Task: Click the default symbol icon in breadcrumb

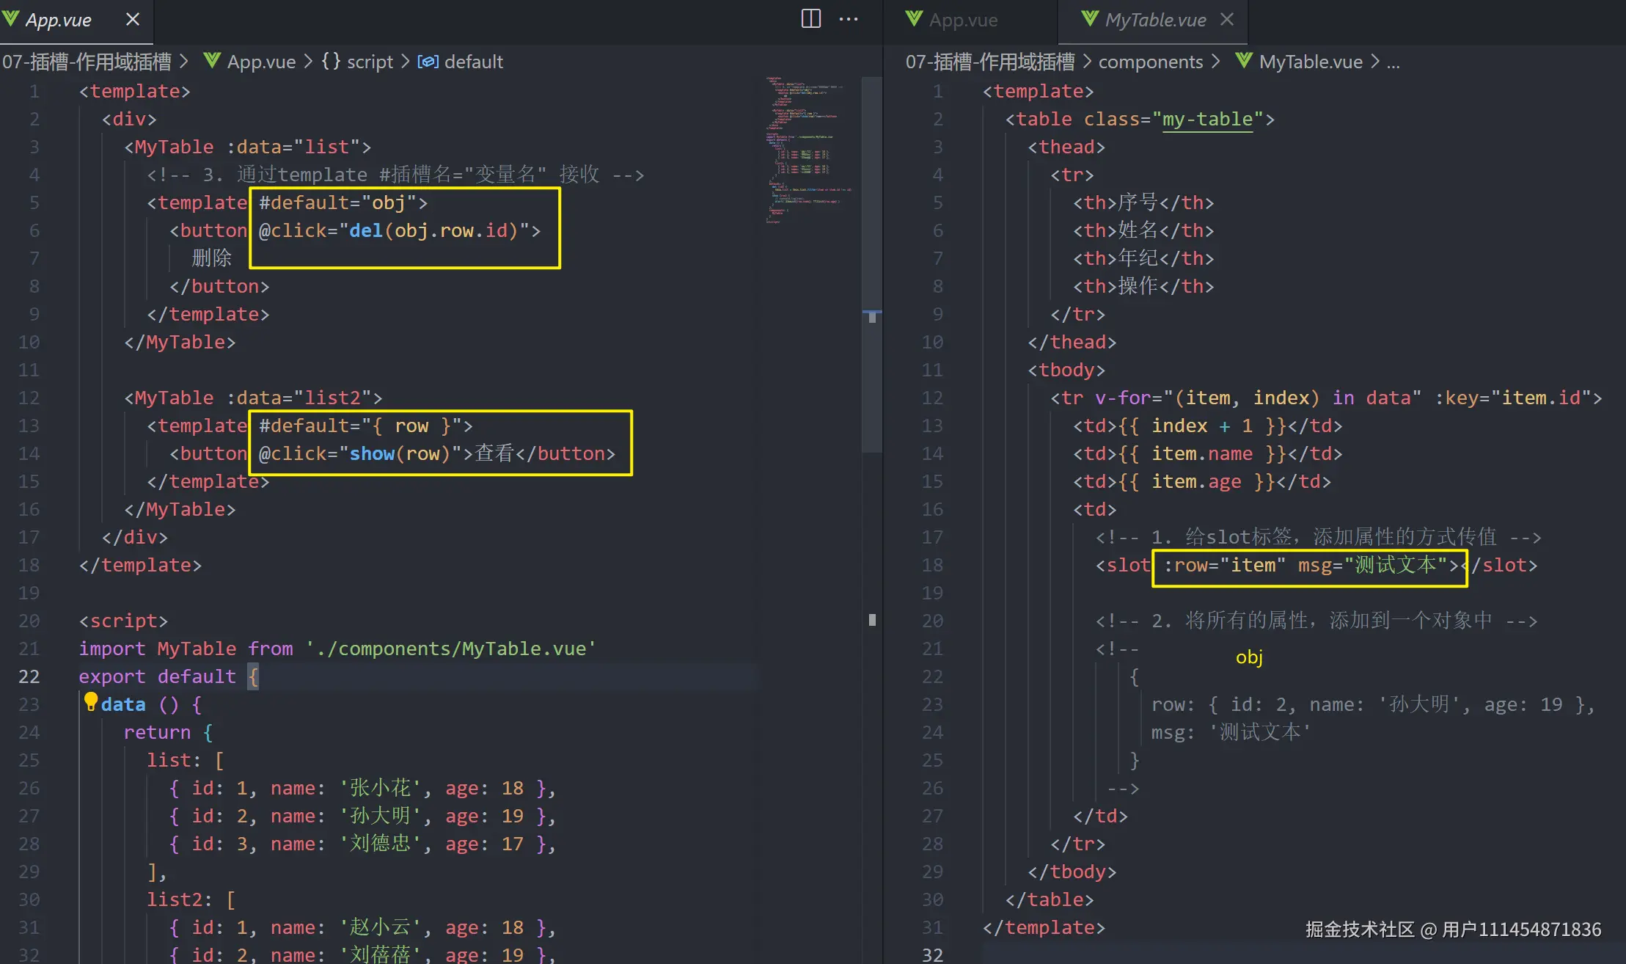Action: (x=428, y=62)
